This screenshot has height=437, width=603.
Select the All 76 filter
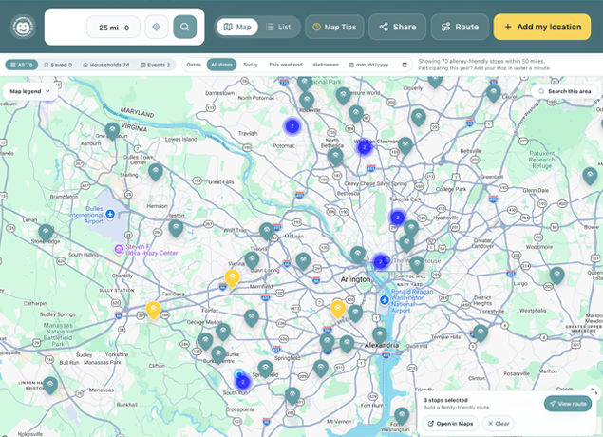click(x=22, y=65)
